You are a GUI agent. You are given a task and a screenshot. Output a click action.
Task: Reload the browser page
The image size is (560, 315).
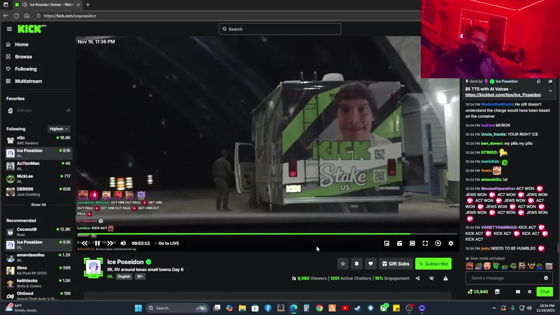click(16, 16)
